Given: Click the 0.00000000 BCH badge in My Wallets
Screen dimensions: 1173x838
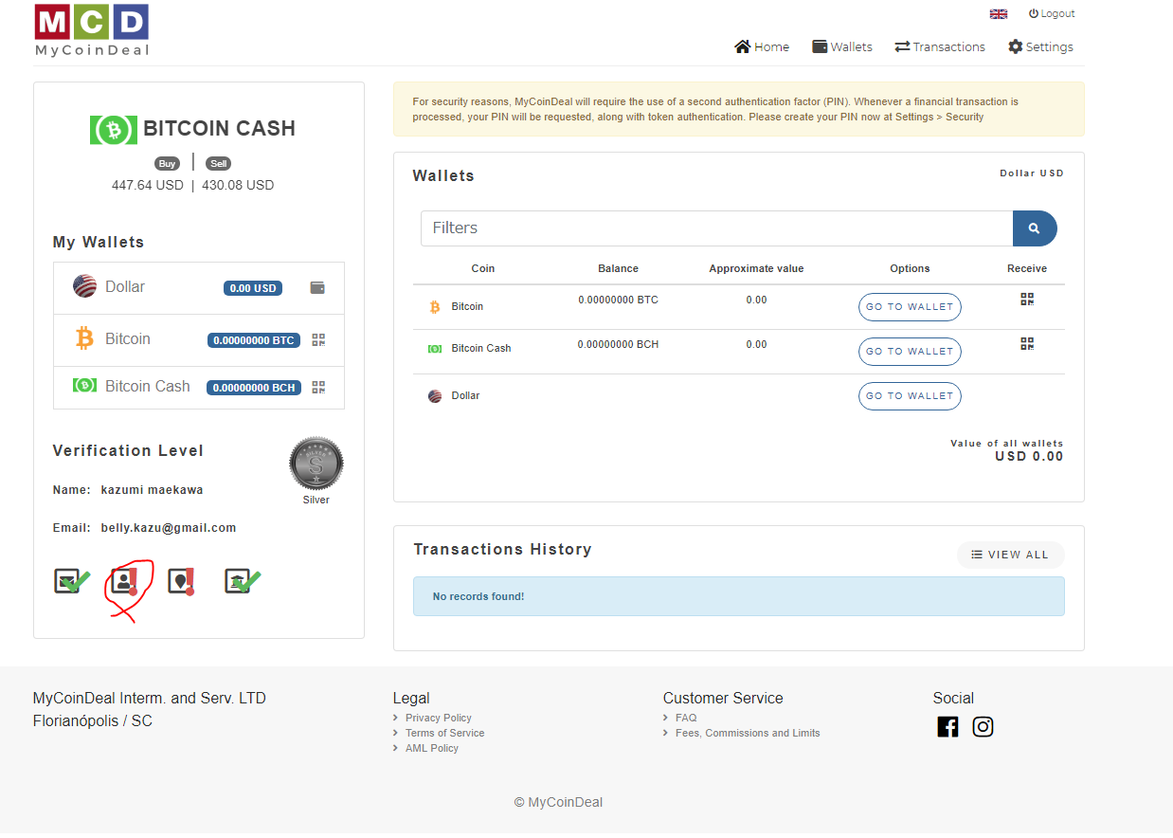Looking at the screenshot, I should point(254,388).
